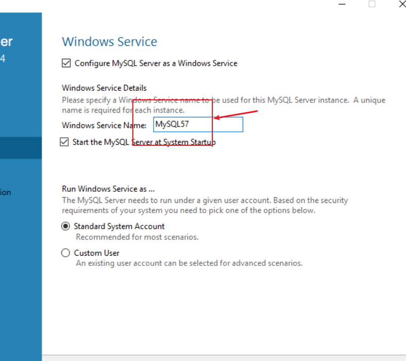Click the Run Windows Service as ... label

click(x=108, y=189)
